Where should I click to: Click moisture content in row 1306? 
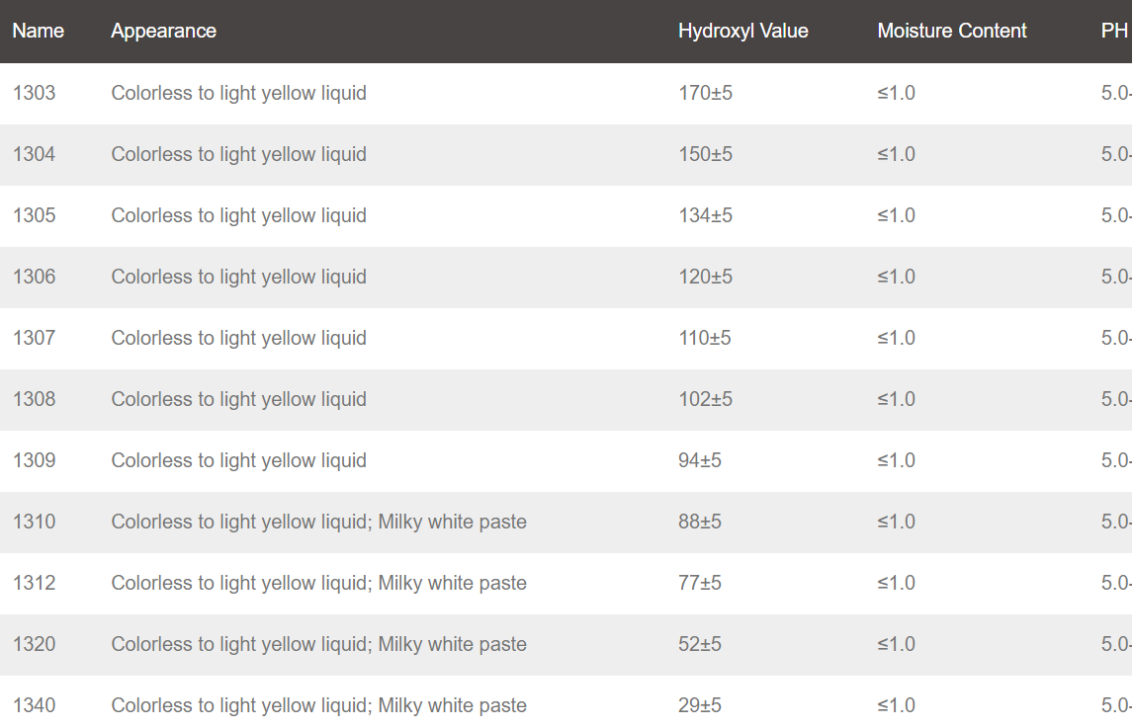896,277
